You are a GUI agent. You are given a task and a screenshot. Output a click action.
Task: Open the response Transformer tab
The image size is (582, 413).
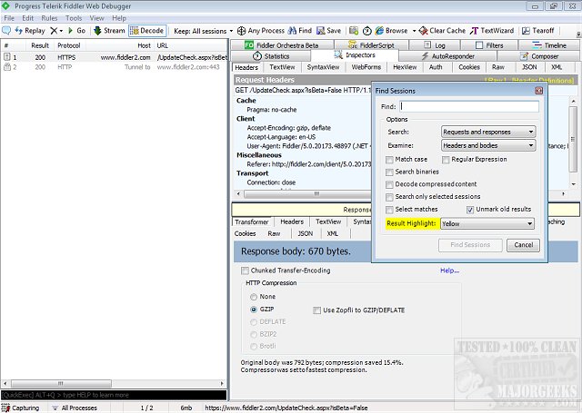pyautogui.click(x=251, y=221)
